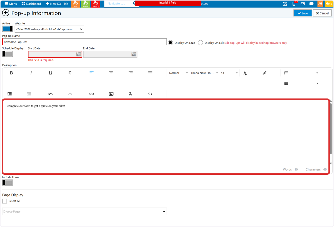The width and height of the screenshot is (334, 227).
Task: Click the 'Words : 10' counter
Action: coord(290,169)
